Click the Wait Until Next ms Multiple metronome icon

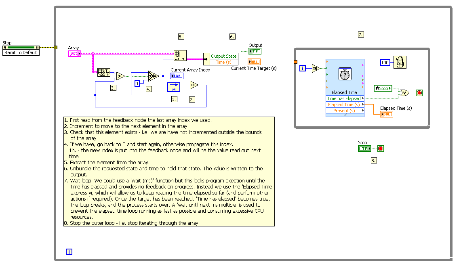[x=400, y=62]
